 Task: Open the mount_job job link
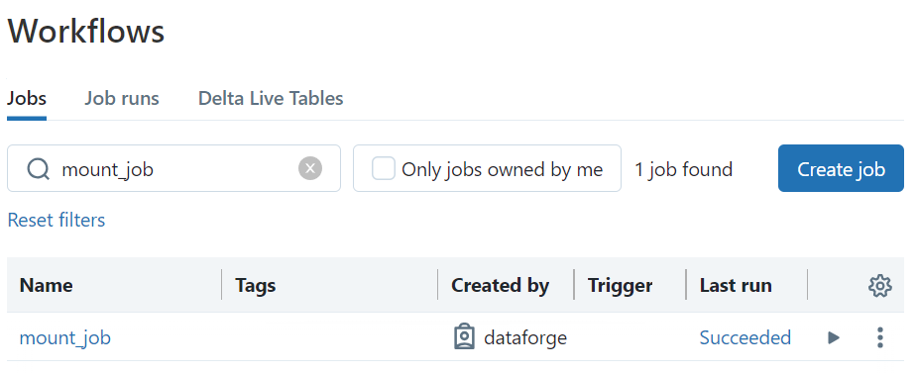point(64,337)
